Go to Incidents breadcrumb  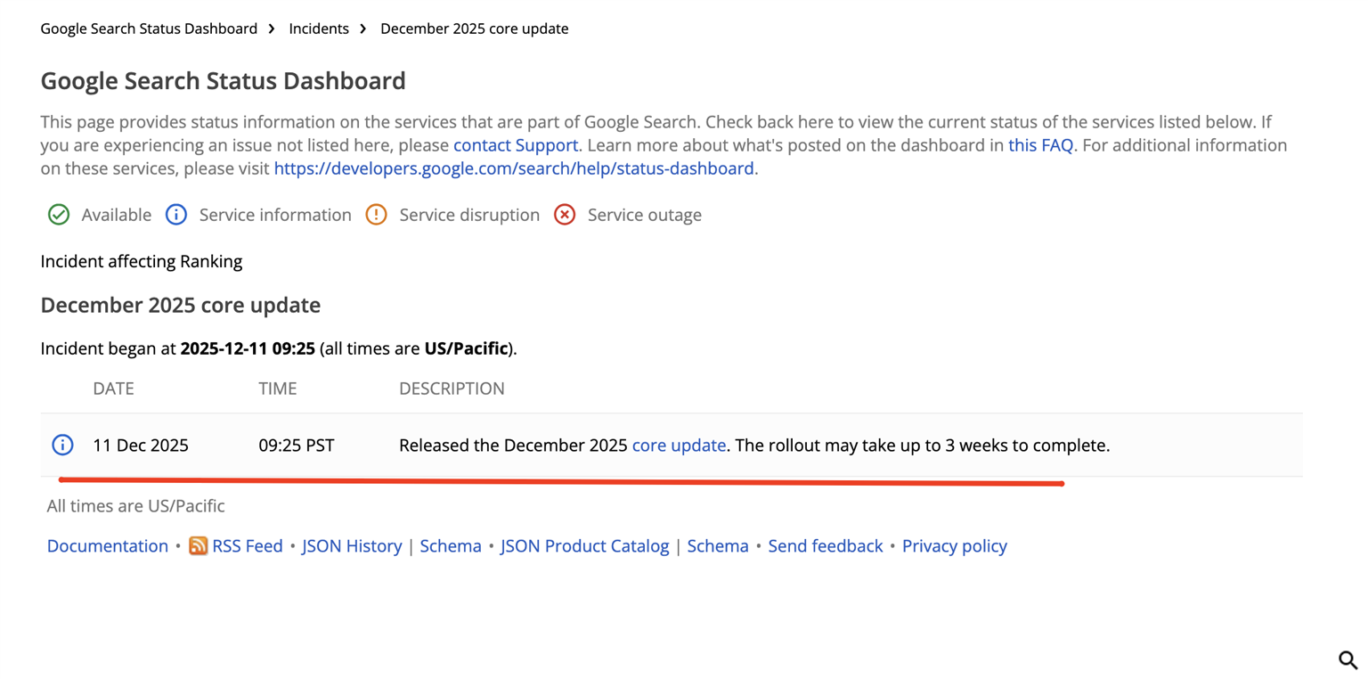tap(319, 29)
